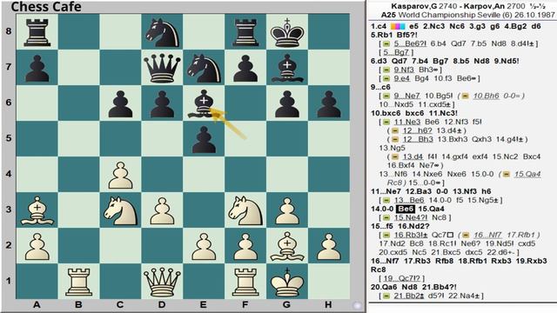The image size is (557, 313).
Task: Select the white pawn on e2
Action: click(x=204, y=247)
